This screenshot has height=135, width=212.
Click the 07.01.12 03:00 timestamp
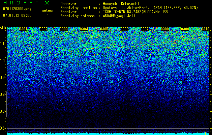(17, 16)
